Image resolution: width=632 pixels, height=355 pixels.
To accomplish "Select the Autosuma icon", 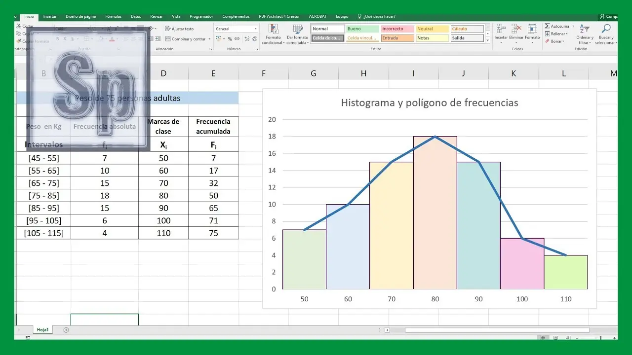I will [x=548, y=26].
